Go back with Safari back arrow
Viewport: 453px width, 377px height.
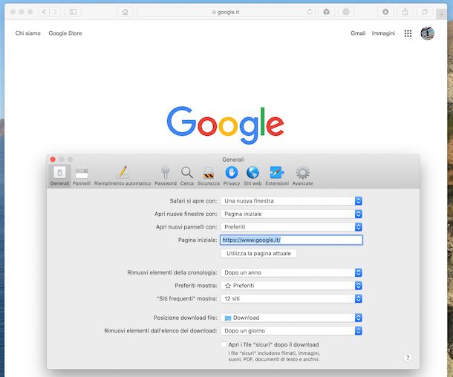44,12
